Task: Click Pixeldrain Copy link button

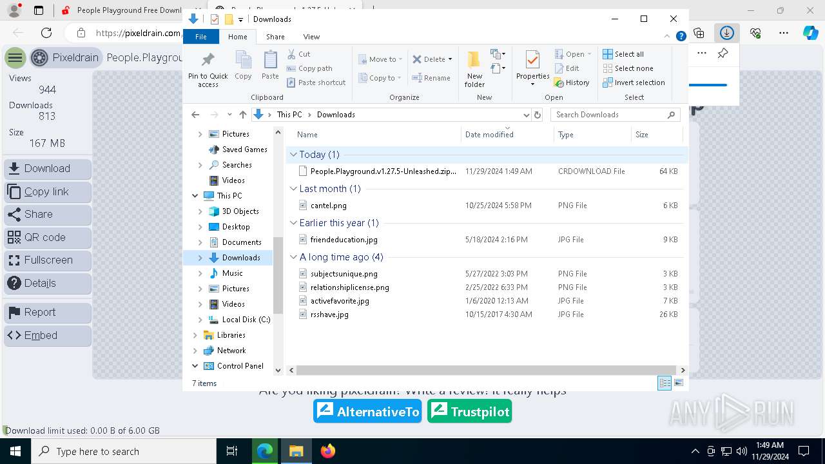Action: pos(47,192)
